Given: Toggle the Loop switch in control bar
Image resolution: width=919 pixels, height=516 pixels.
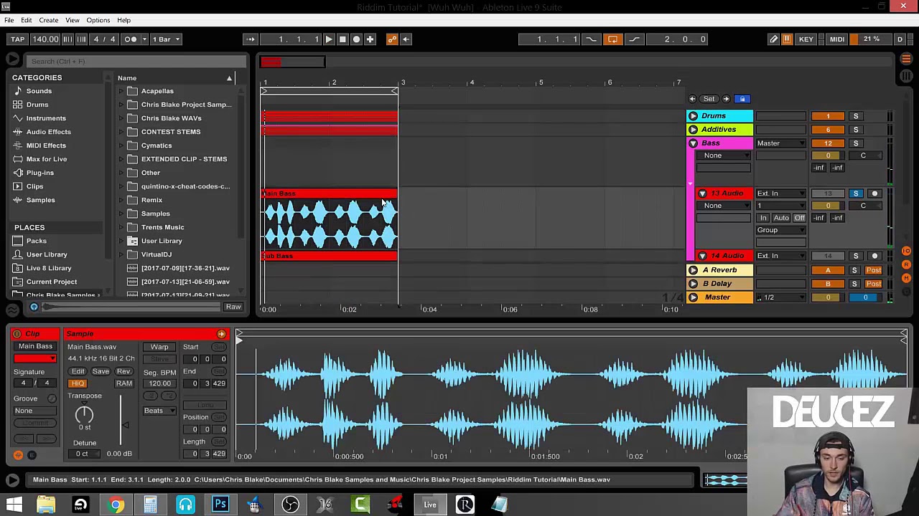Looking at the screenshot, I should coord(612,39).
